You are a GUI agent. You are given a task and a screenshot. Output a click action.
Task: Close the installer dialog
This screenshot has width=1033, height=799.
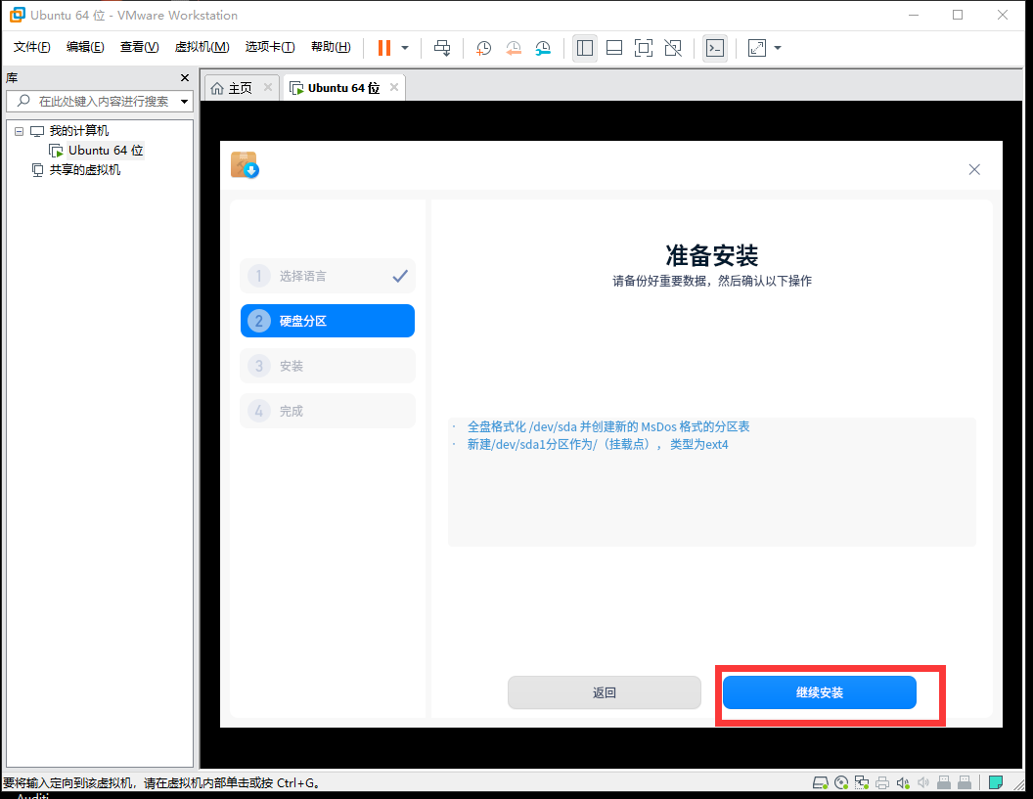(974, 169)
